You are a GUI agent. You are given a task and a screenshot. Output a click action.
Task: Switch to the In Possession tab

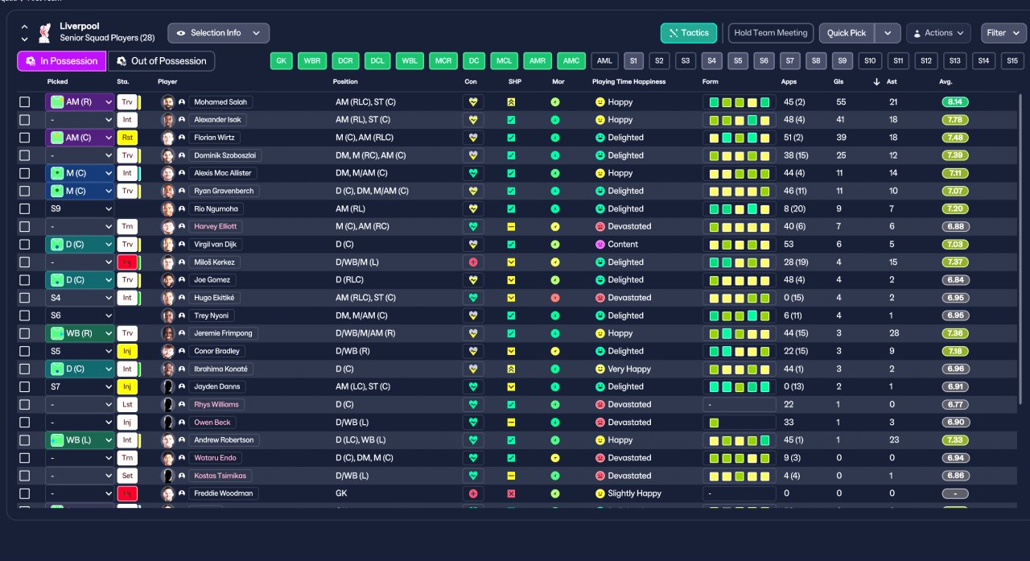pos(61,61)
